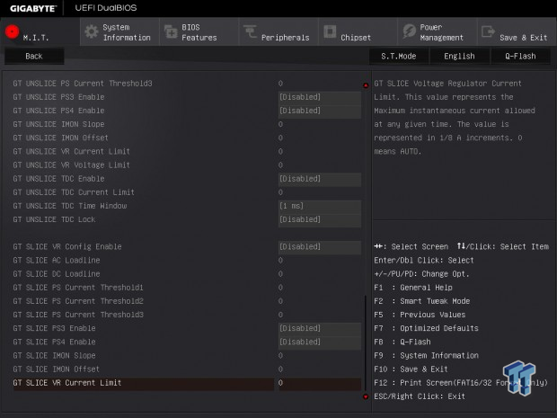The width and height of the screenshot is (557, 418).
Task: Select GT SLICE DC Loadline value
Action: pos(280,274)
